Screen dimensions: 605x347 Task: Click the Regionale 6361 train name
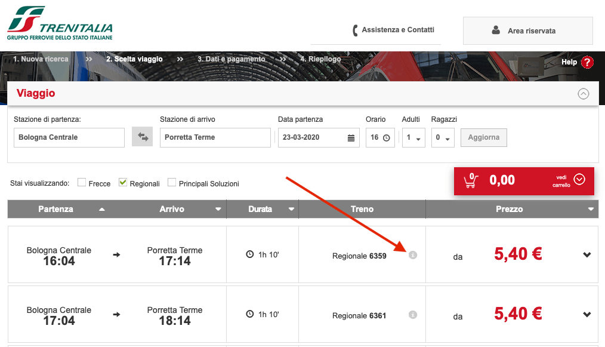[x=359, y=316]
